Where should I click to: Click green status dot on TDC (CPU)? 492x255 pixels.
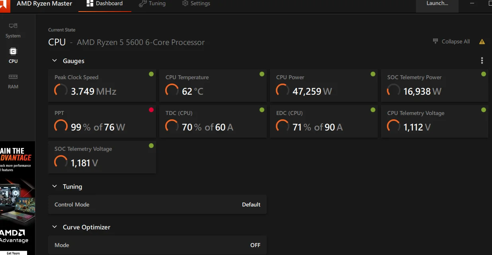pos(262,110)
